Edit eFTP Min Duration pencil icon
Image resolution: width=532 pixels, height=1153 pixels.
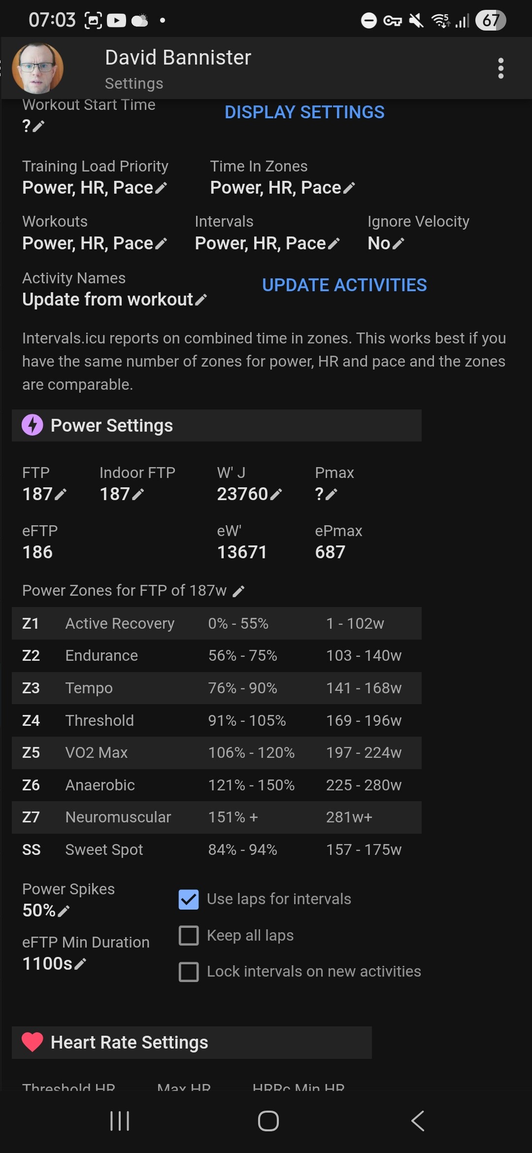[80, 964]
